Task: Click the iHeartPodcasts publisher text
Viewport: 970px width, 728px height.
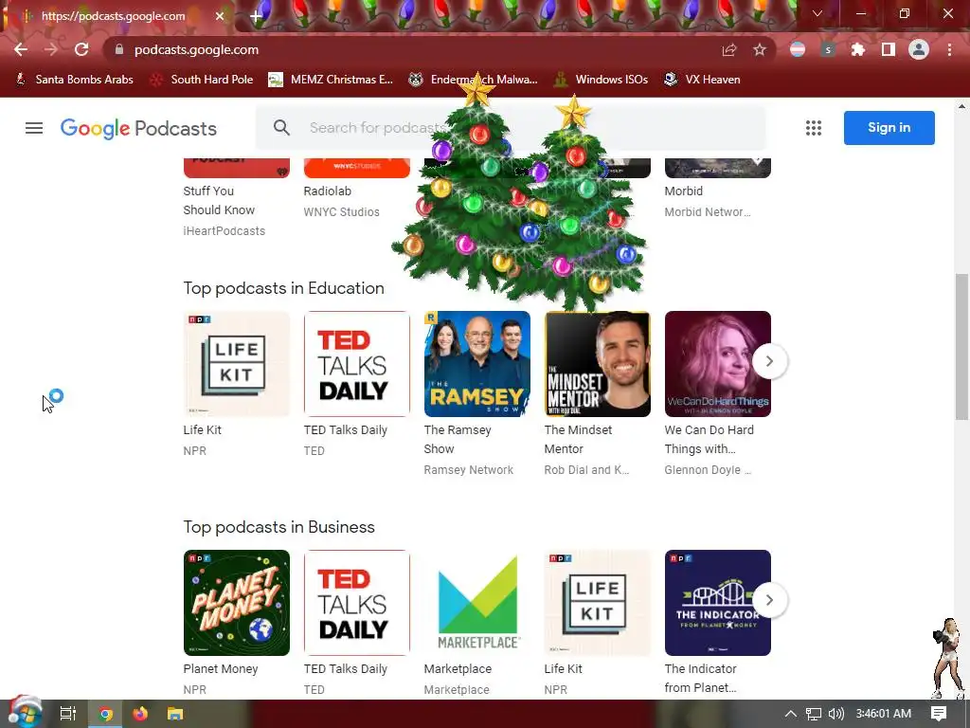Action: click(x=224, y=231)
